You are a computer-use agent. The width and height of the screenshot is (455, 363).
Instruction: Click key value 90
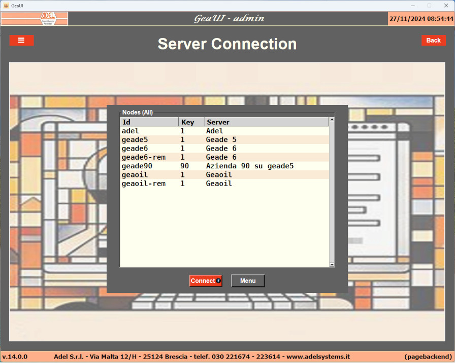(184, 166)
